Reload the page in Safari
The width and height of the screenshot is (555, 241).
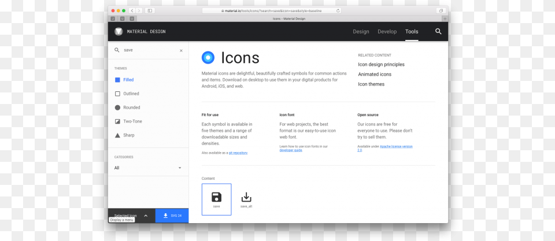click(338, 11)
